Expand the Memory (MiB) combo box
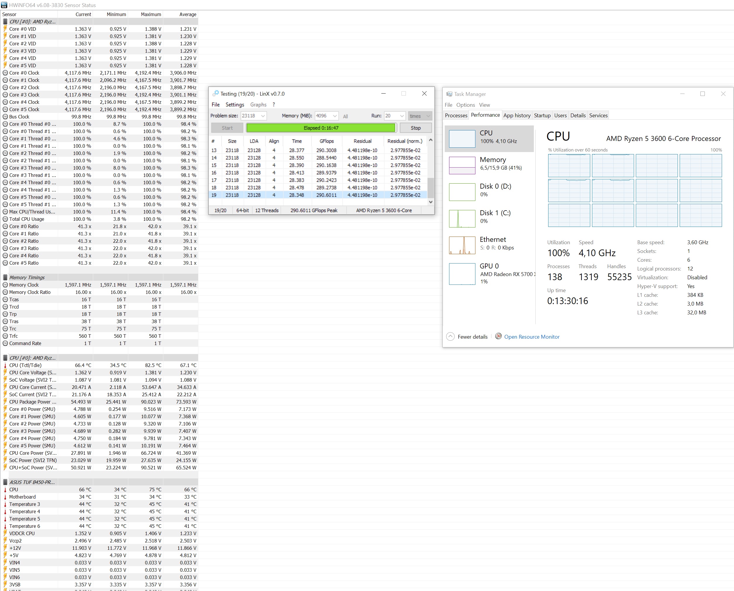 click(335, 116)
